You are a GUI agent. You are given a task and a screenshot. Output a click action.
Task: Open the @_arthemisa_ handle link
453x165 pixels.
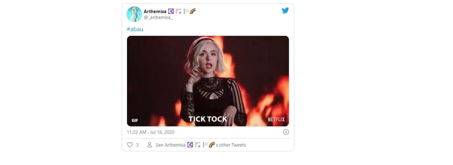tap(158, 17)
